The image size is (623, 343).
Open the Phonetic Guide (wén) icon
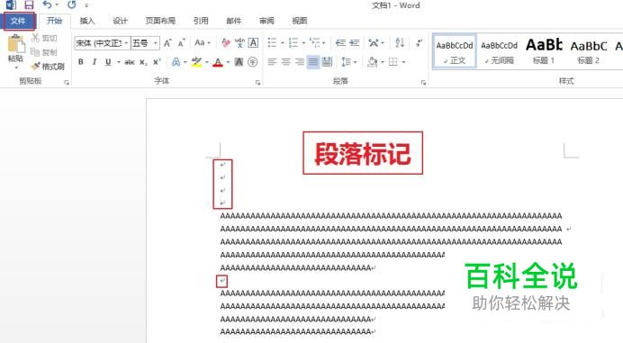pyautogui.click(x=239, y=42)
